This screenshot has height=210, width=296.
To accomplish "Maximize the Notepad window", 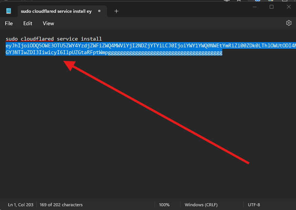I will click(x=272, y=7).
